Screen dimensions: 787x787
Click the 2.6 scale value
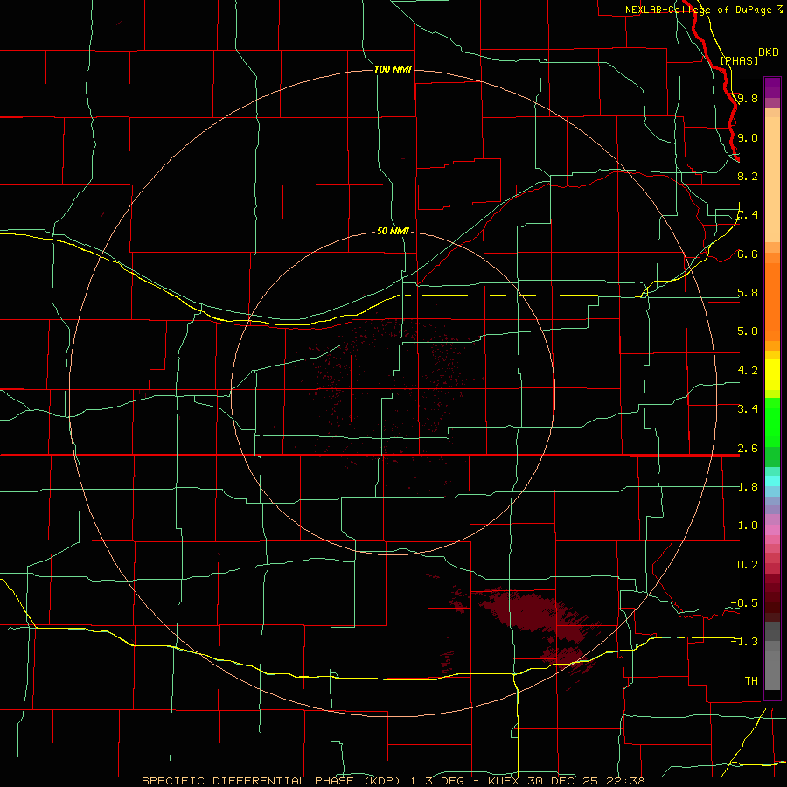tap(748, 448)
